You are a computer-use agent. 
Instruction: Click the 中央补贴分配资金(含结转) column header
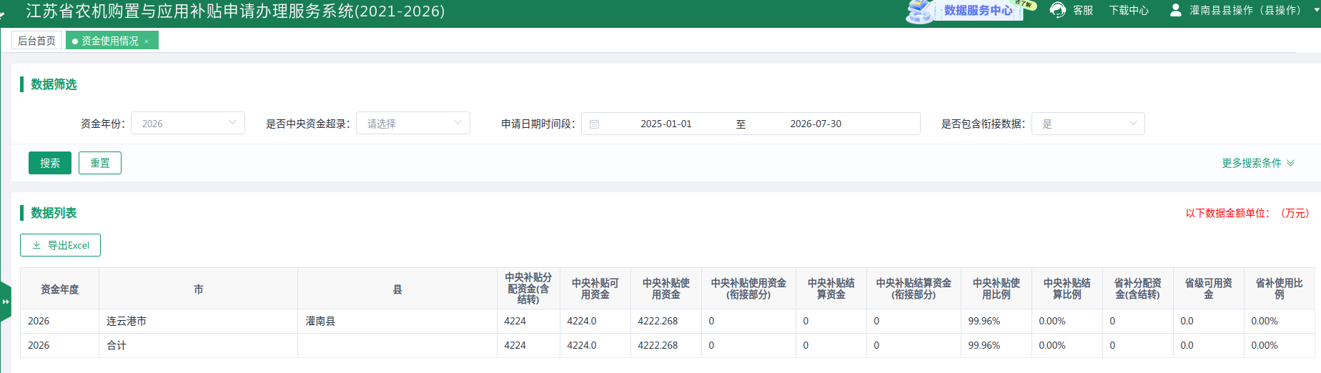pyautogui.click(x=528, y=289)
